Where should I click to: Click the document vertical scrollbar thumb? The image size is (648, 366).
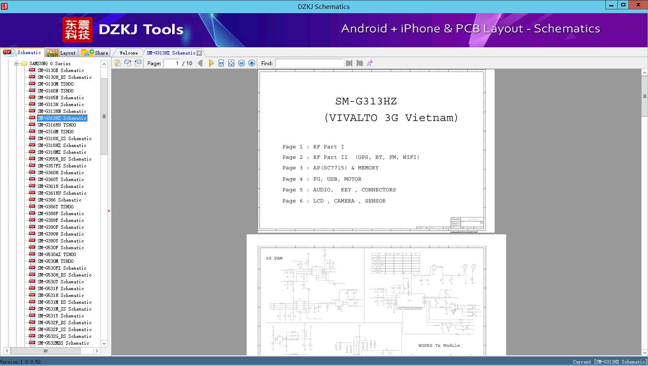tap(645, 96)
